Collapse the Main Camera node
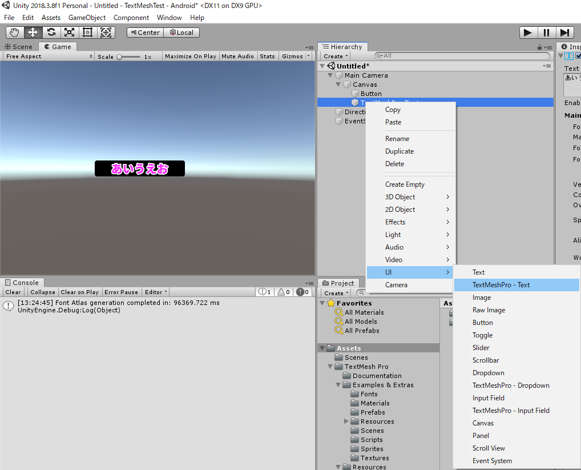This screenshot has width=581, height=470. tap(330, 75)
